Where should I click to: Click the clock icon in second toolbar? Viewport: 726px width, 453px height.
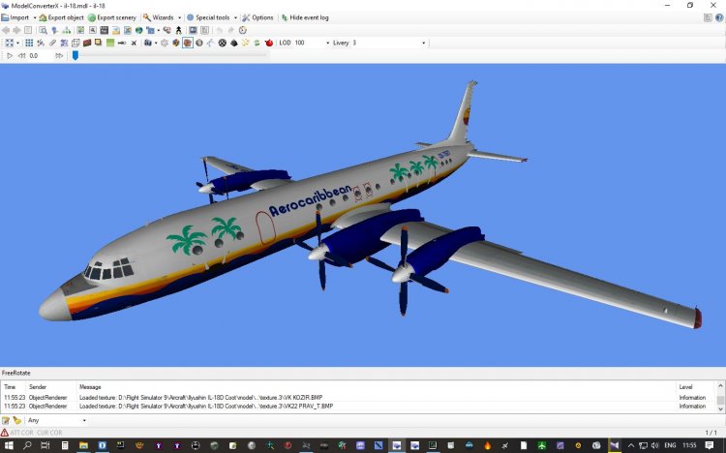[x=243, y=30]
